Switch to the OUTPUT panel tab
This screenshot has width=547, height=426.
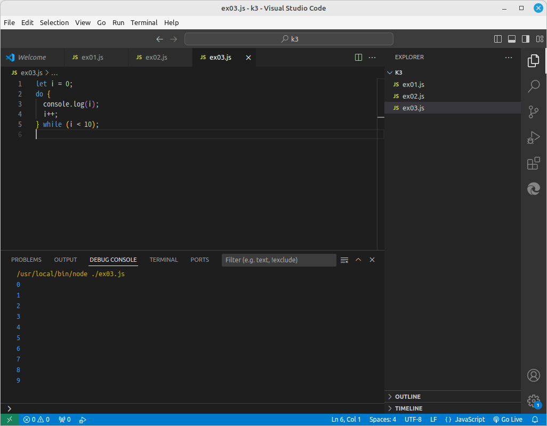click(x=65, y=260)
